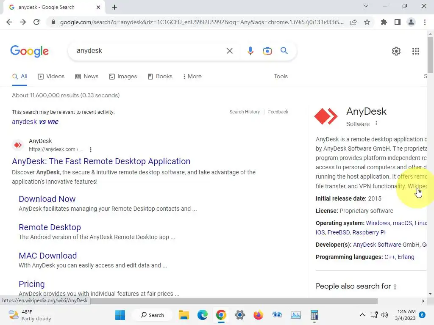Image resolution: width=434 pixels, height=325 pixels.
Task: Reload the current page
Action: coord(36,22)
